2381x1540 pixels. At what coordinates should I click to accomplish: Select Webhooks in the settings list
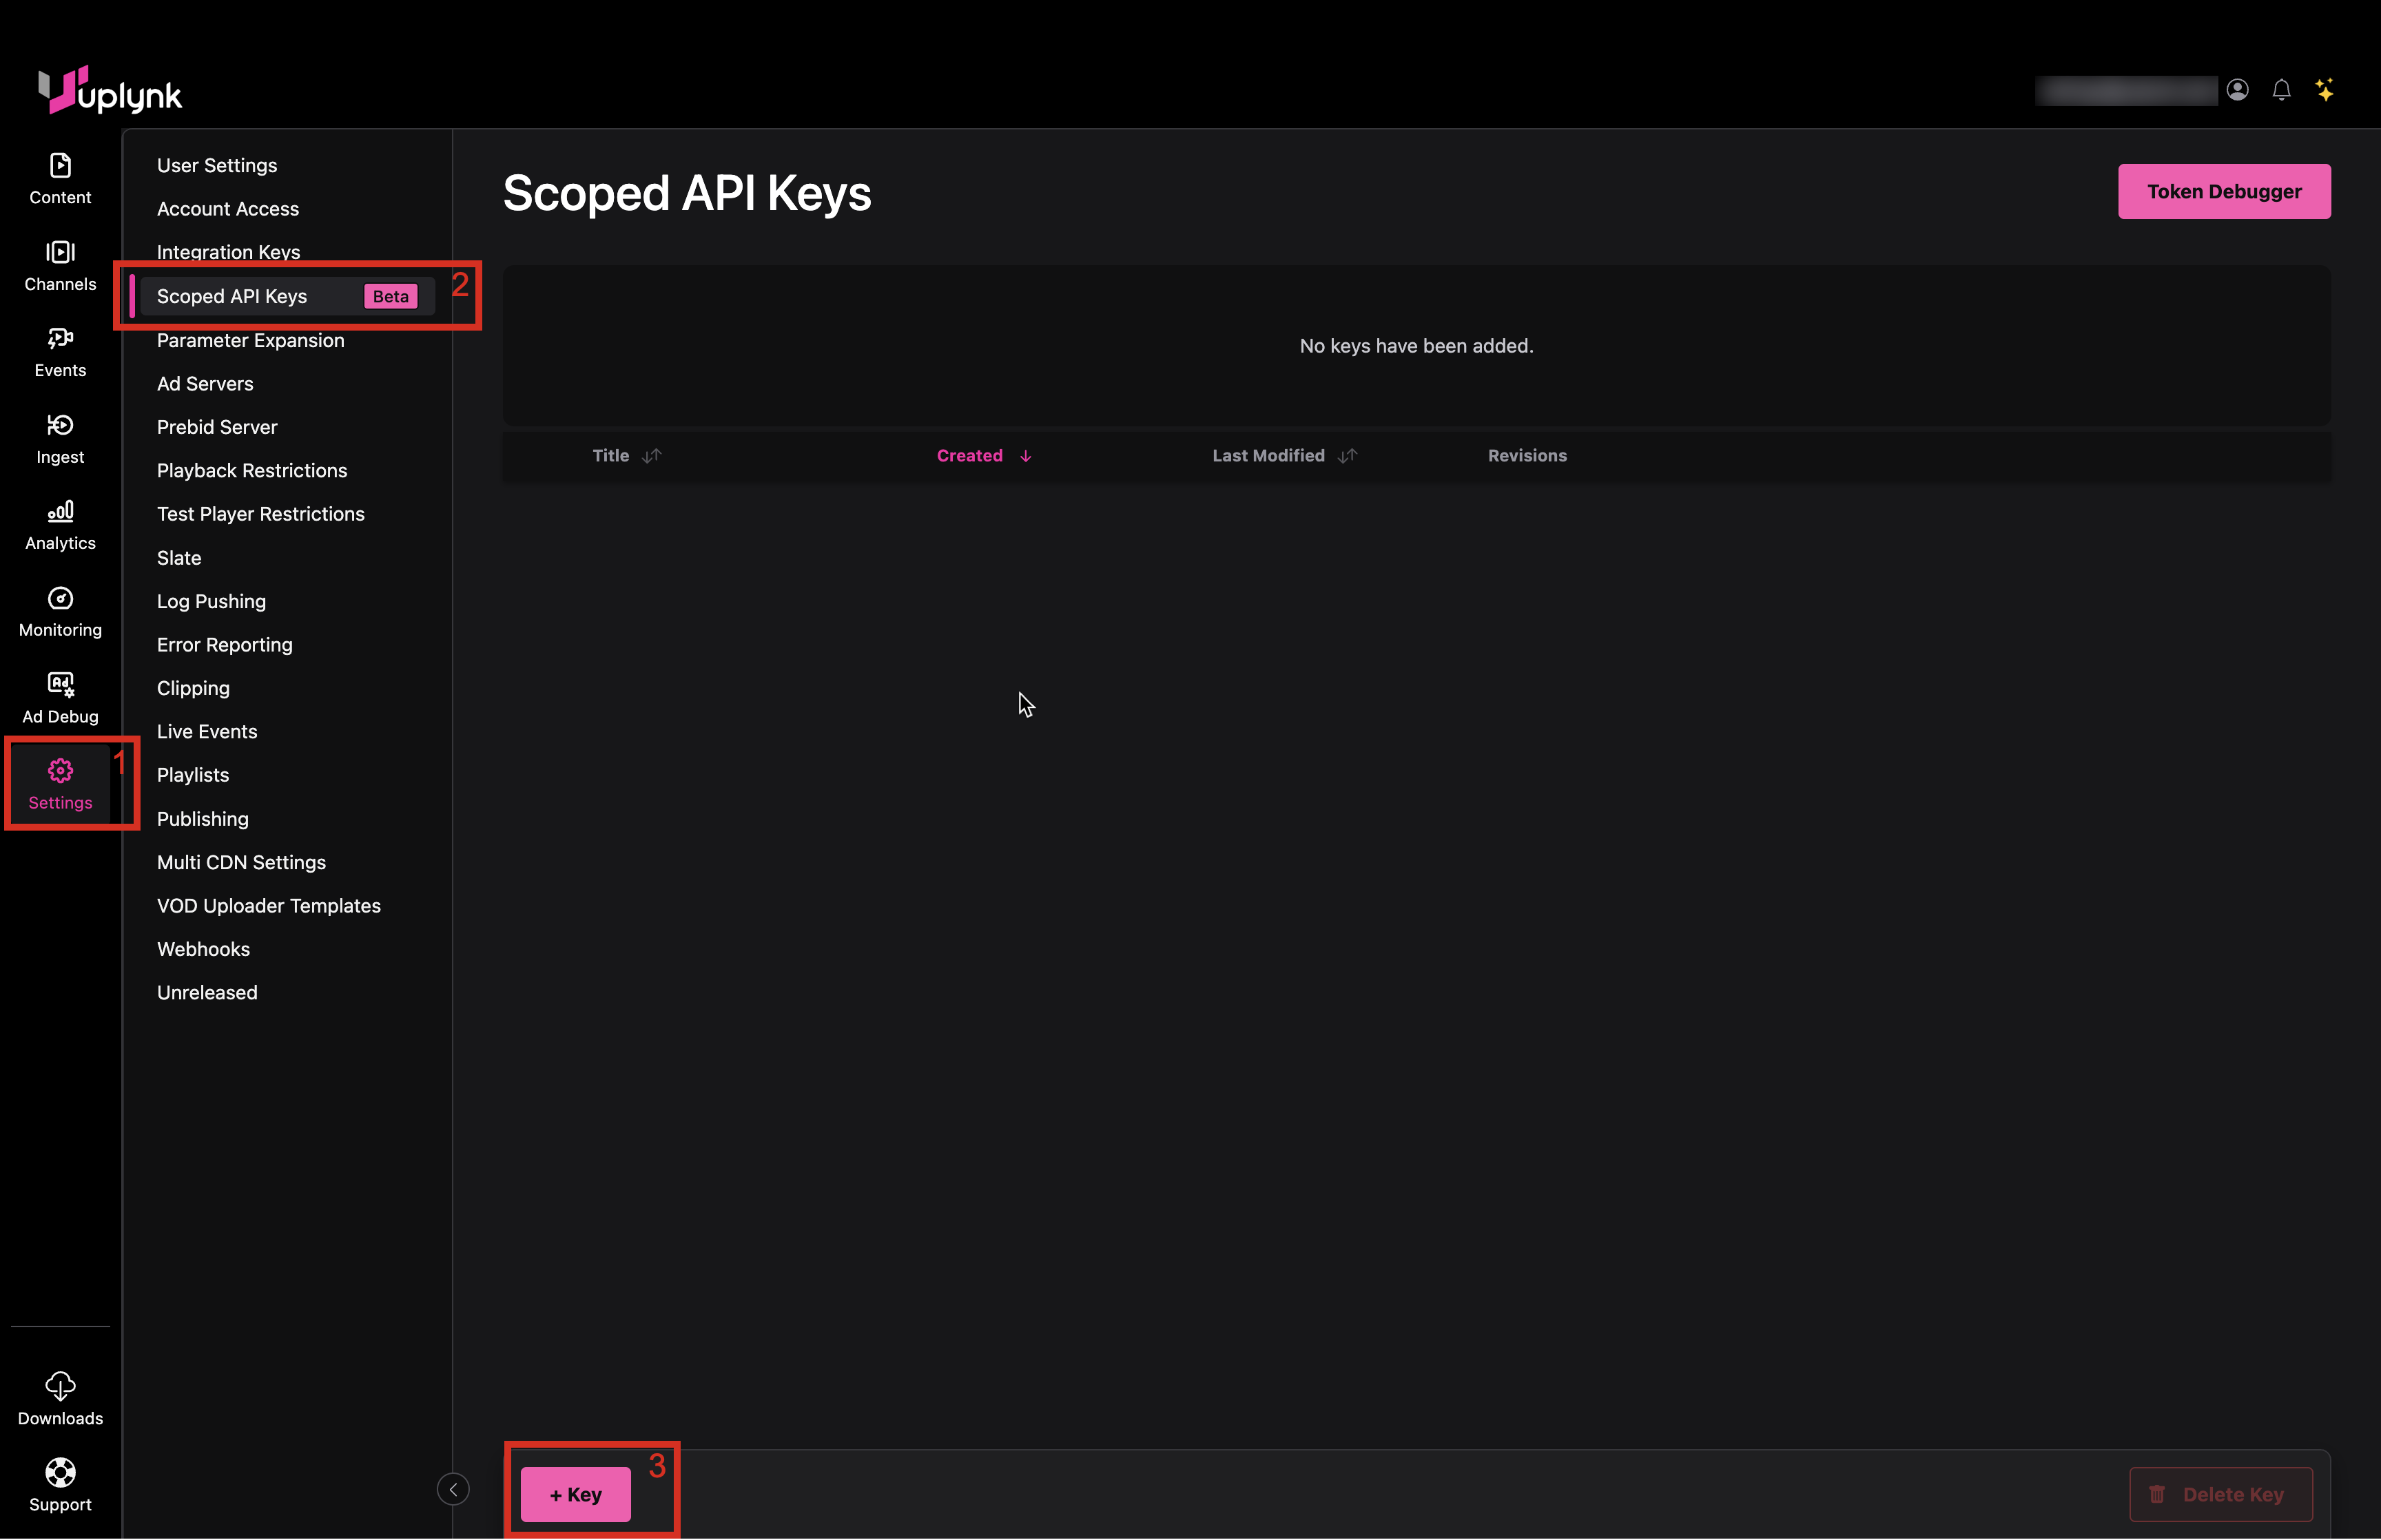click(203, 949)
